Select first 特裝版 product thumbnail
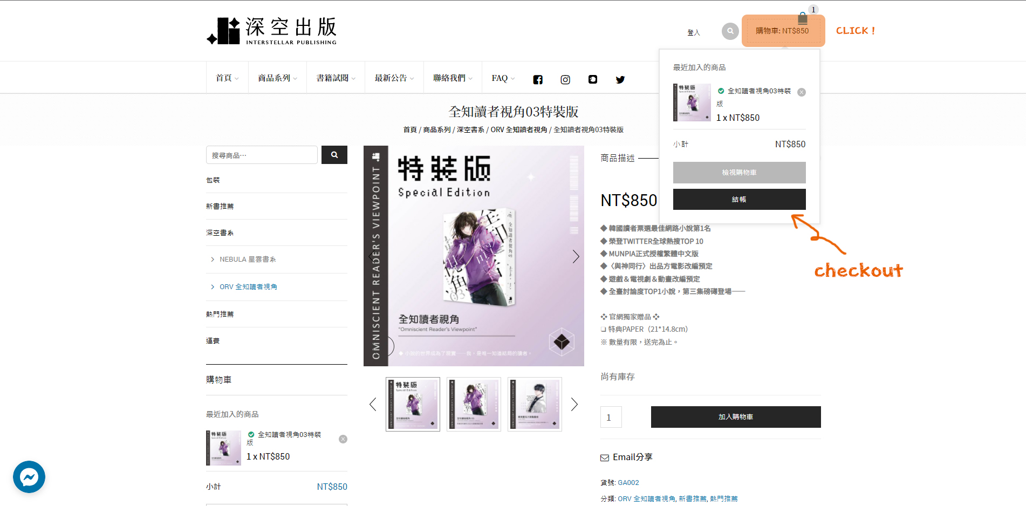 (x=413, y=404)
